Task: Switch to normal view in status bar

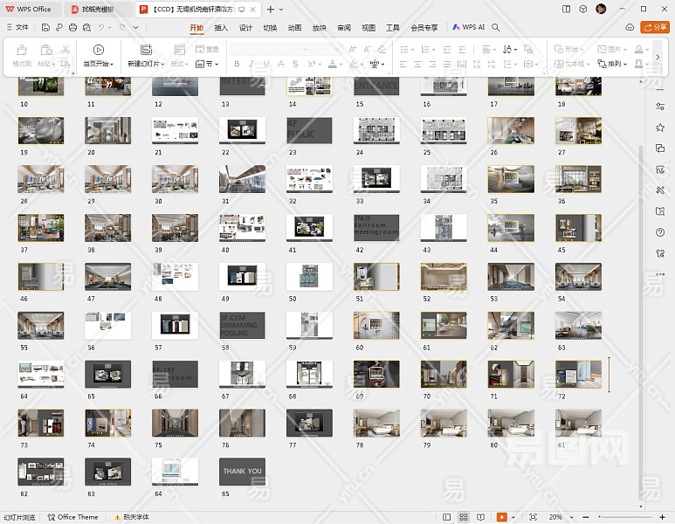Action: (x=445, y=517)
